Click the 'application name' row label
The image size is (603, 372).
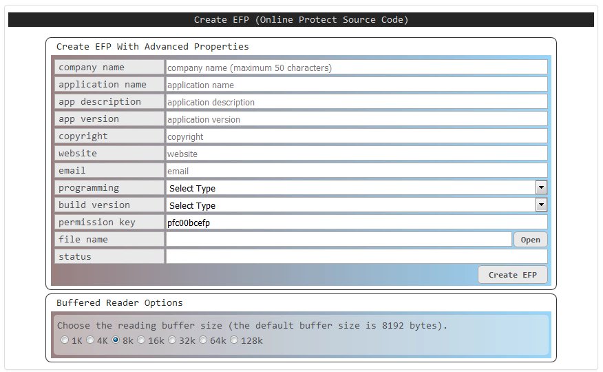coord(109,85)
